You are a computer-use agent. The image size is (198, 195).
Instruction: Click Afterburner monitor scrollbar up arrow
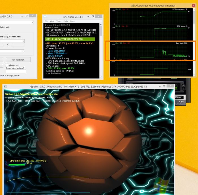point(194,10)
